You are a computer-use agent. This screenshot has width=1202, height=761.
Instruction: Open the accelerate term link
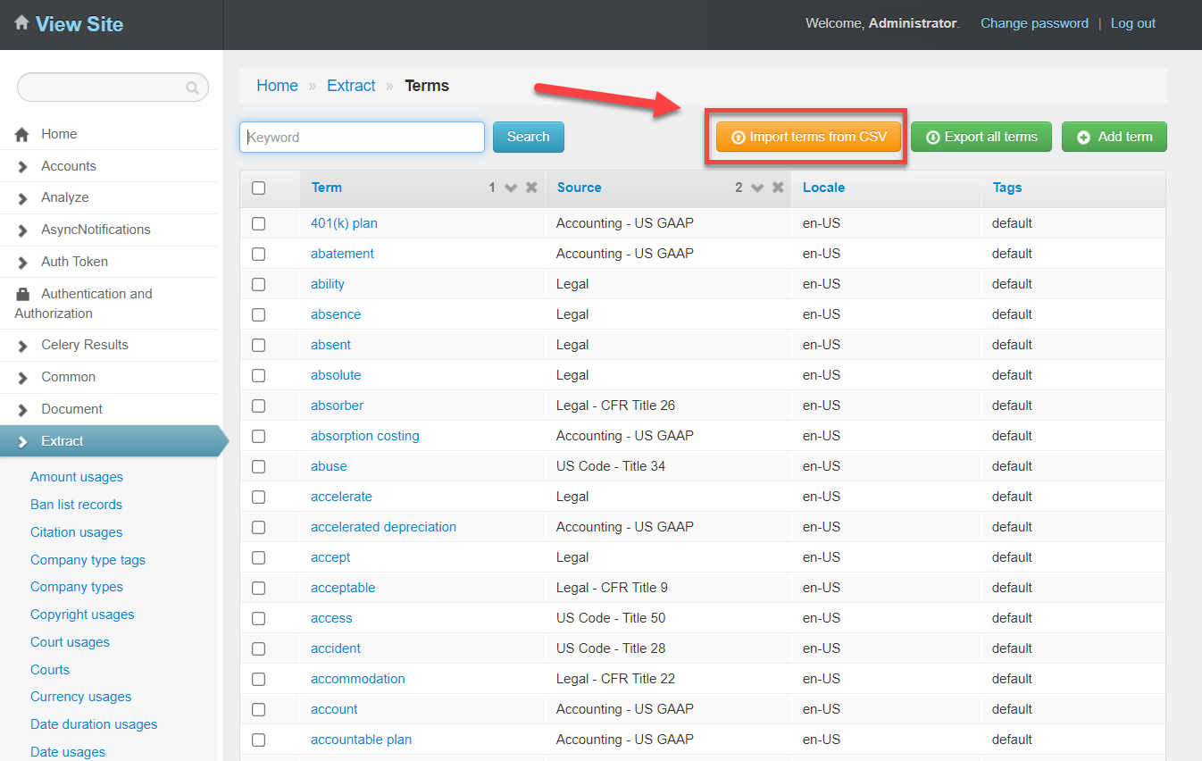(x=341, y=497)
